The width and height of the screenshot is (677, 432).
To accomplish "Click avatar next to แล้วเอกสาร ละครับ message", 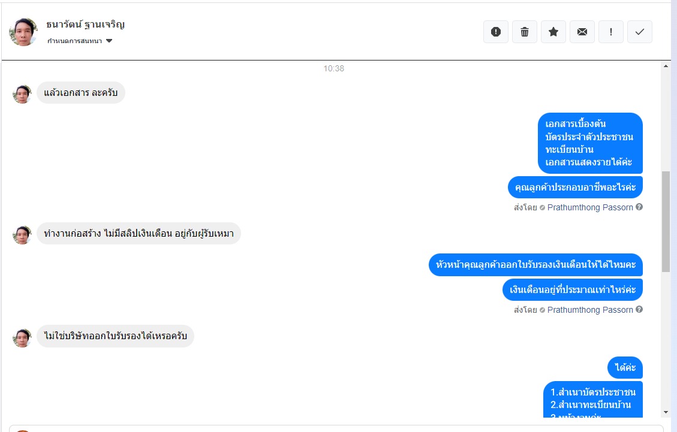I will click(x=22, y=93).
